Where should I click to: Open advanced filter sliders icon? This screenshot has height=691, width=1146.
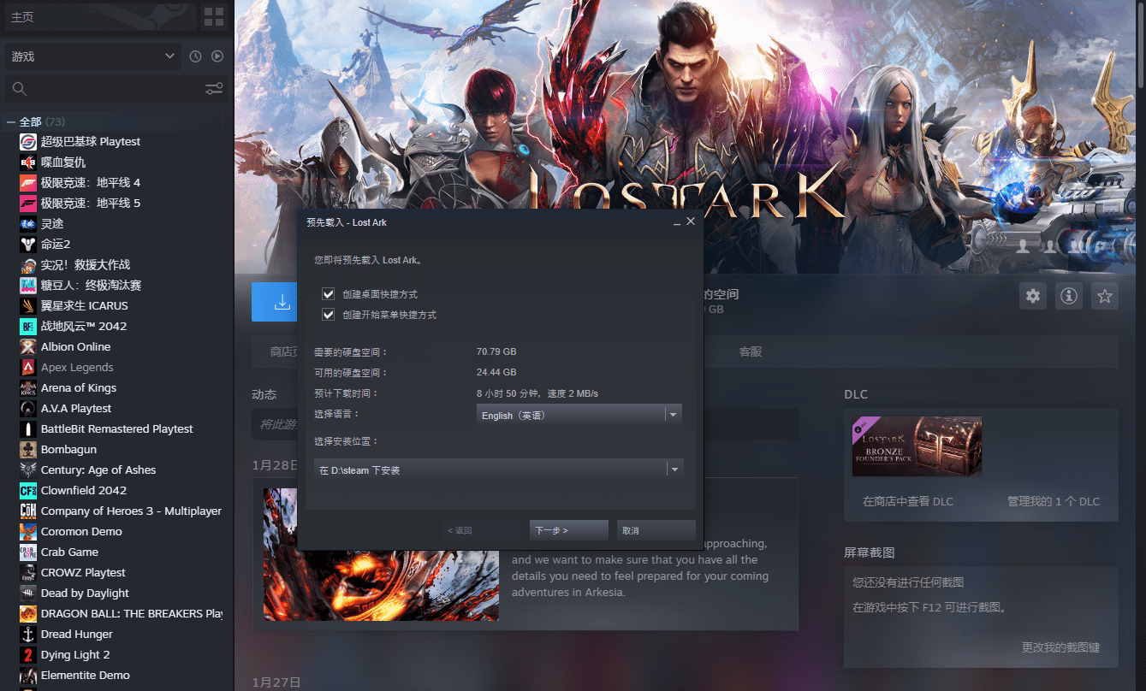click(x=214, y=89)
